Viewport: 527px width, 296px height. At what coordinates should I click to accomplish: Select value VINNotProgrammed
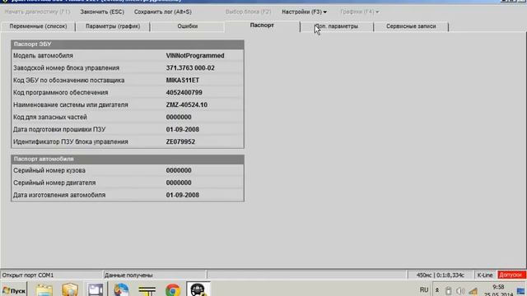[x=195, y=56]
